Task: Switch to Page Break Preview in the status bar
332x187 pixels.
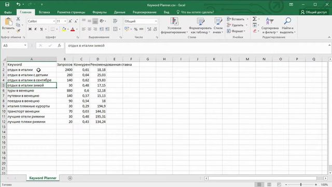Action: click(x=279, y=185)
